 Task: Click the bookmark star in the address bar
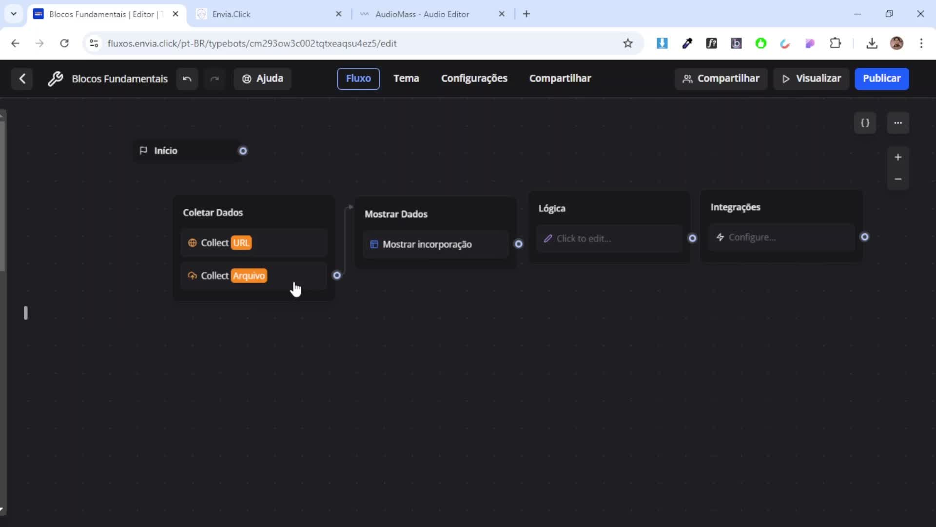tap(628, 43)
